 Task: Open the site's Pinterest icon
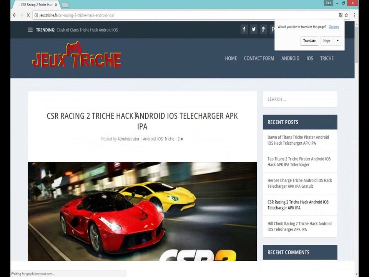click(x=272, y=29)
